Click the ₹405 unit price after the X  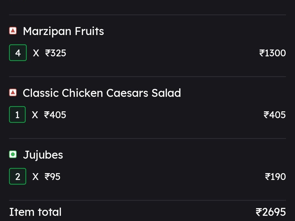point(55,115)
